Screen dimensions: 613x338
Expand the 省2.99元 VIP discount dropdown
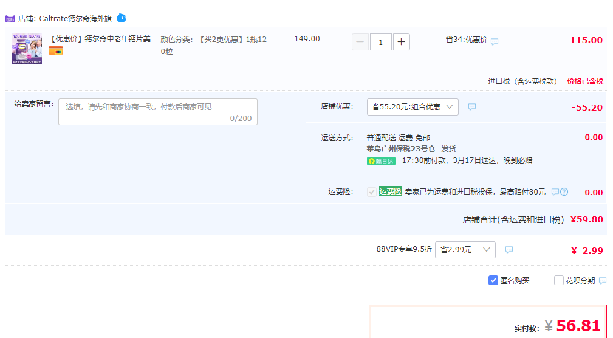pyautogui.click(x=465, y=250)
